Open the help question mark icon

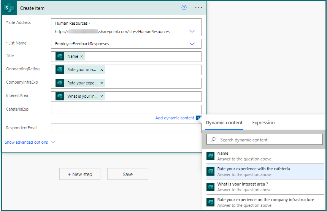click(x=184, y=8)
